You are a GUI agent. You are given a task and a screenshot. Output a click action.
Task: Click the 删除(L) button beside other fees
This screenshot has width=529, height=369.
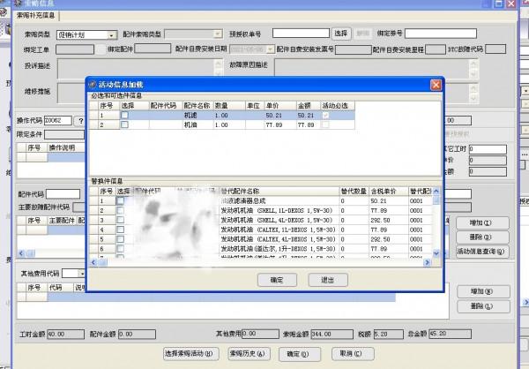483,306
